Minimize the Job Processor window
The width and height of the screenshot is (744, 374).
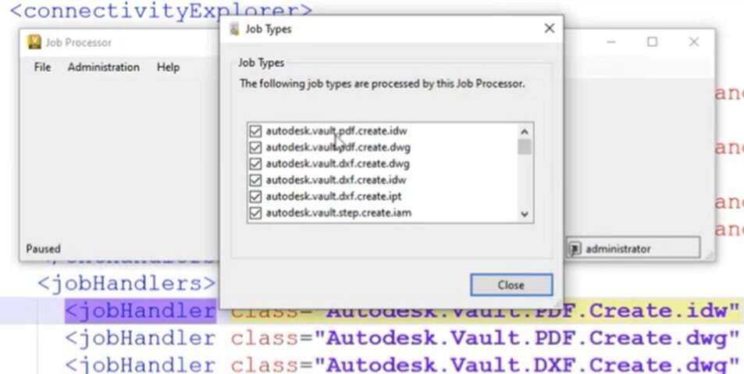[611, 42]
